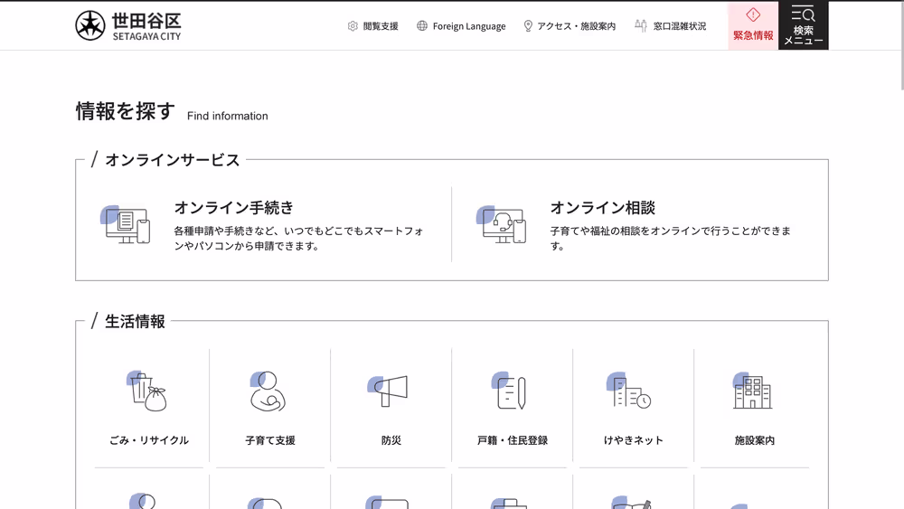Open the 子育て支援 label

(x=269, y=440)
